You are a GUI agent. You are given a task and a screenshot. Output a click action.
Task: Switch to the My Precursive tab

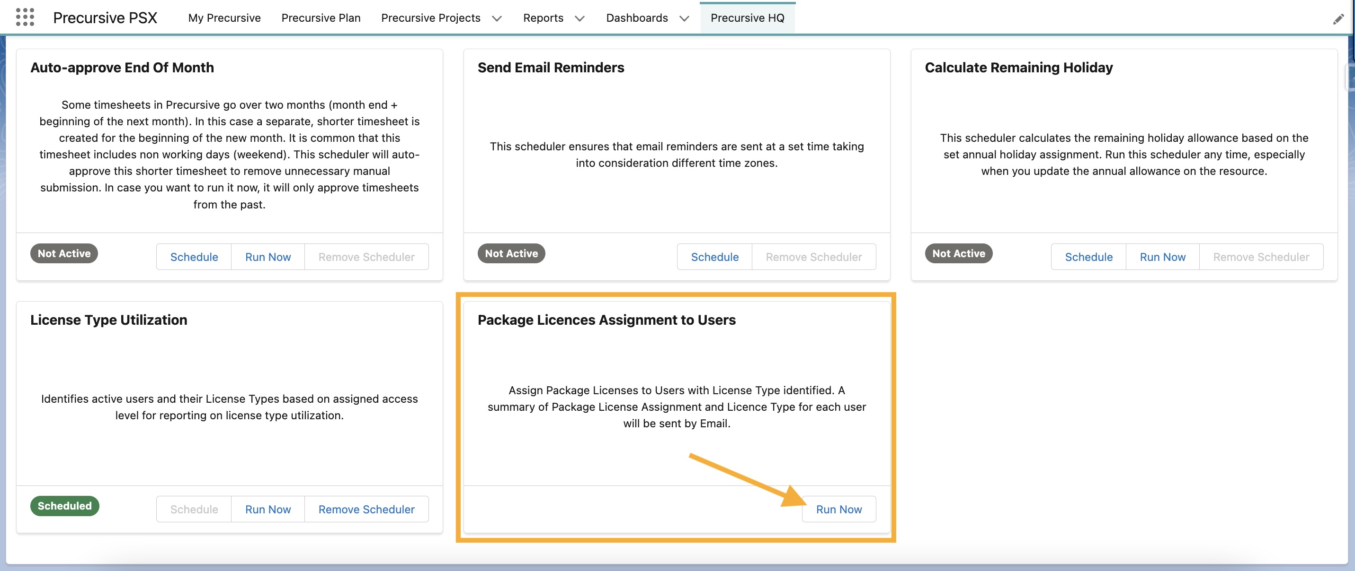pyautogui.click(x=224, y=17)
